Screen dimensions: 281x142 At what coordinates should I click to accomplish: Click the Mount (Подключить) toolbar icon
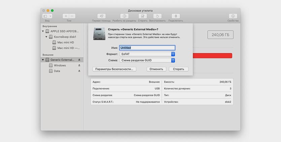click(175, 16)
